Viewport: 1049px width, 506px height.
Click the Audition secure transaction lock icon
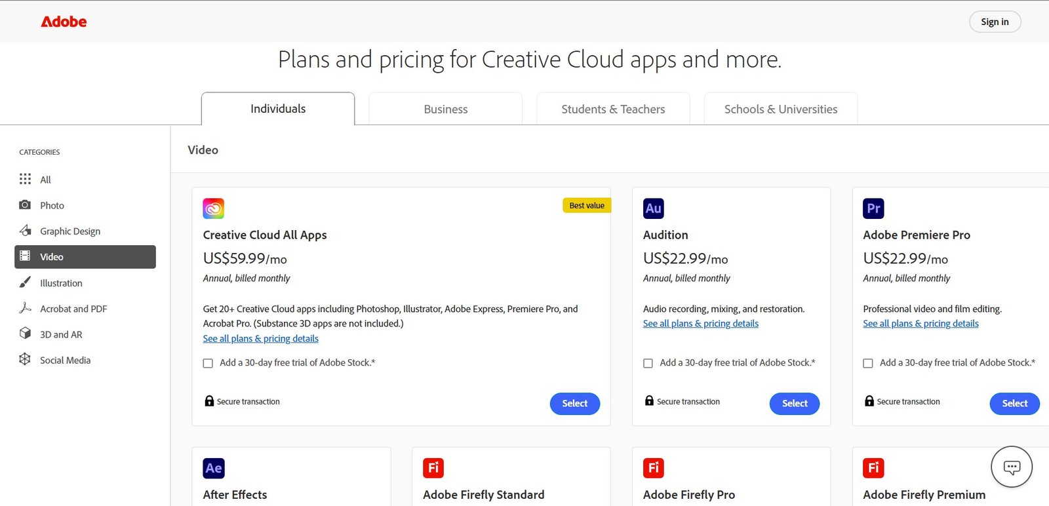(649, 400)
